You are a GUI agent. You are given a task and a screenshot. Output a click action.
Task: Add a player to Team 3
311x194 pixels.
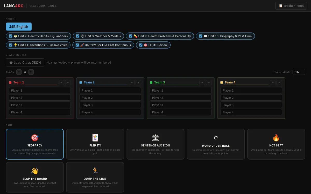(209, 83)
